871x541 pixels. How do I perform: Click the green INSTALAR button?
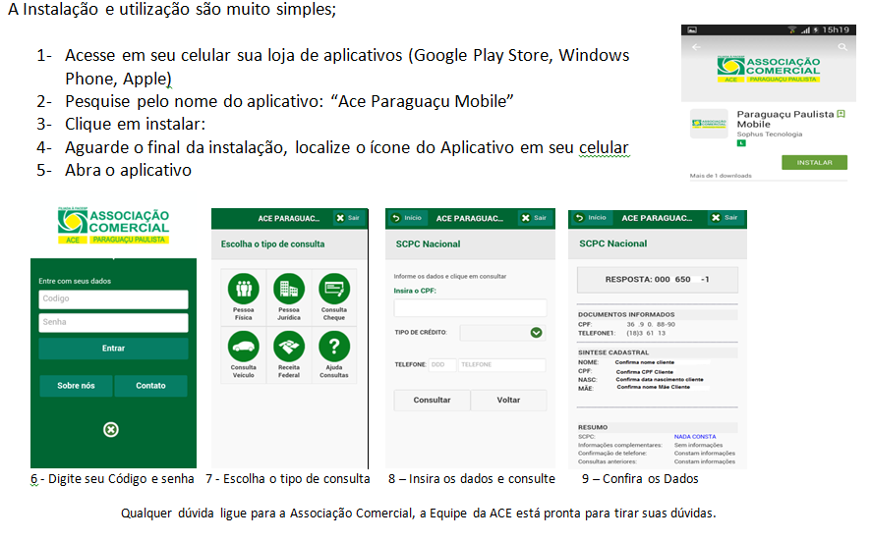tap(814, 163)
